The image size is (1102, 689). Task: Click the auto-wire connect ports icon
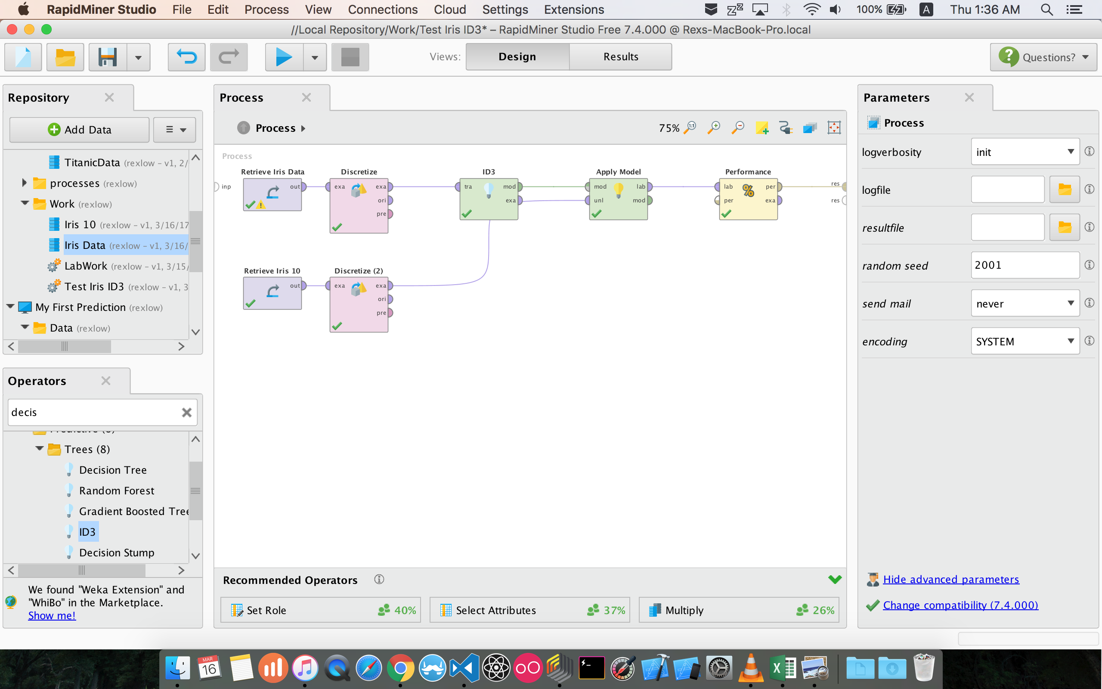pyautogui.click(x=786, y=127)
